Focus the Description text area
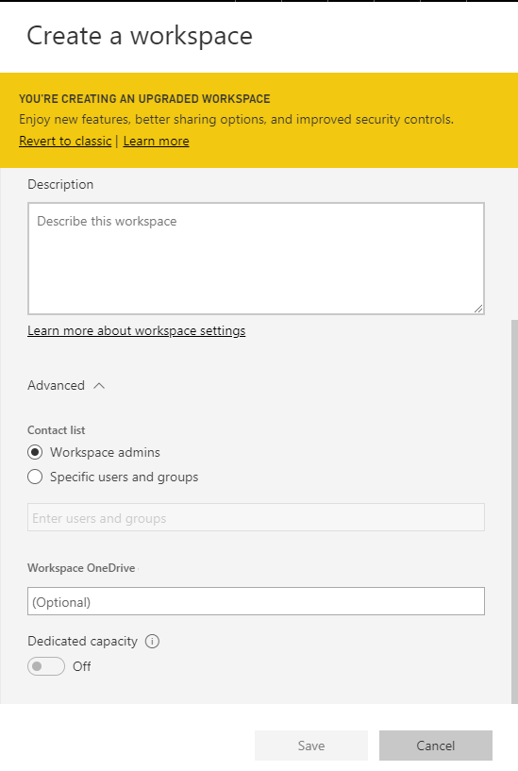This screenshot has width=518, height=771. [256, 259]
